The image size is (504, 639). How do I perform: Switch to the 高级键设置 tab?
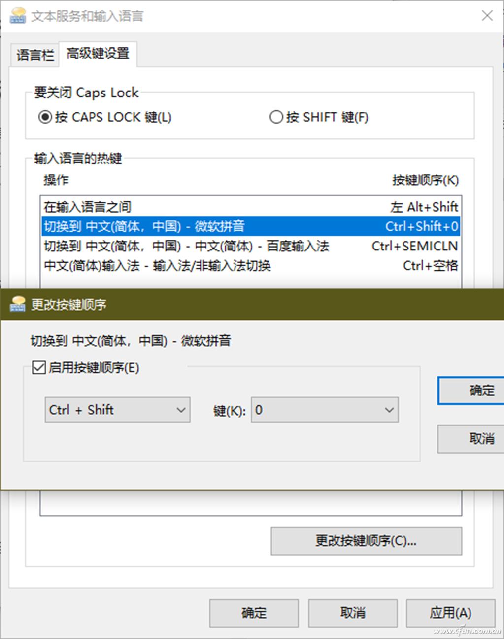[x=97, y=53]
